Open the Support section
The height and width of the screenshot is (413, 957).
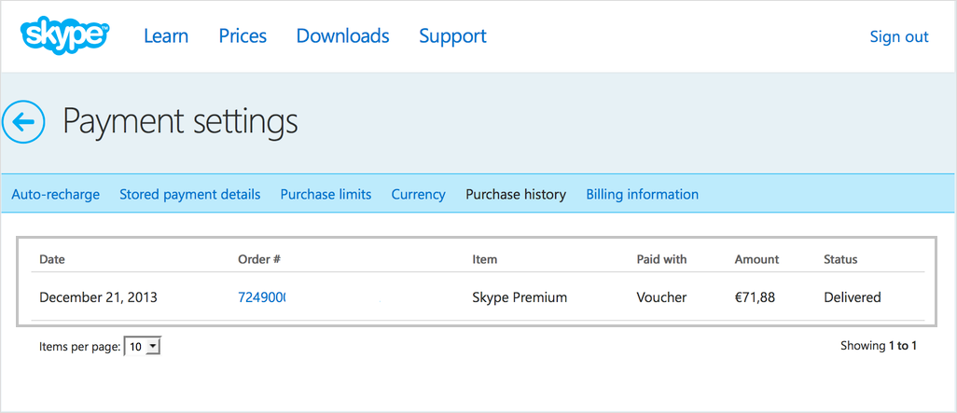tap(453, 36)
